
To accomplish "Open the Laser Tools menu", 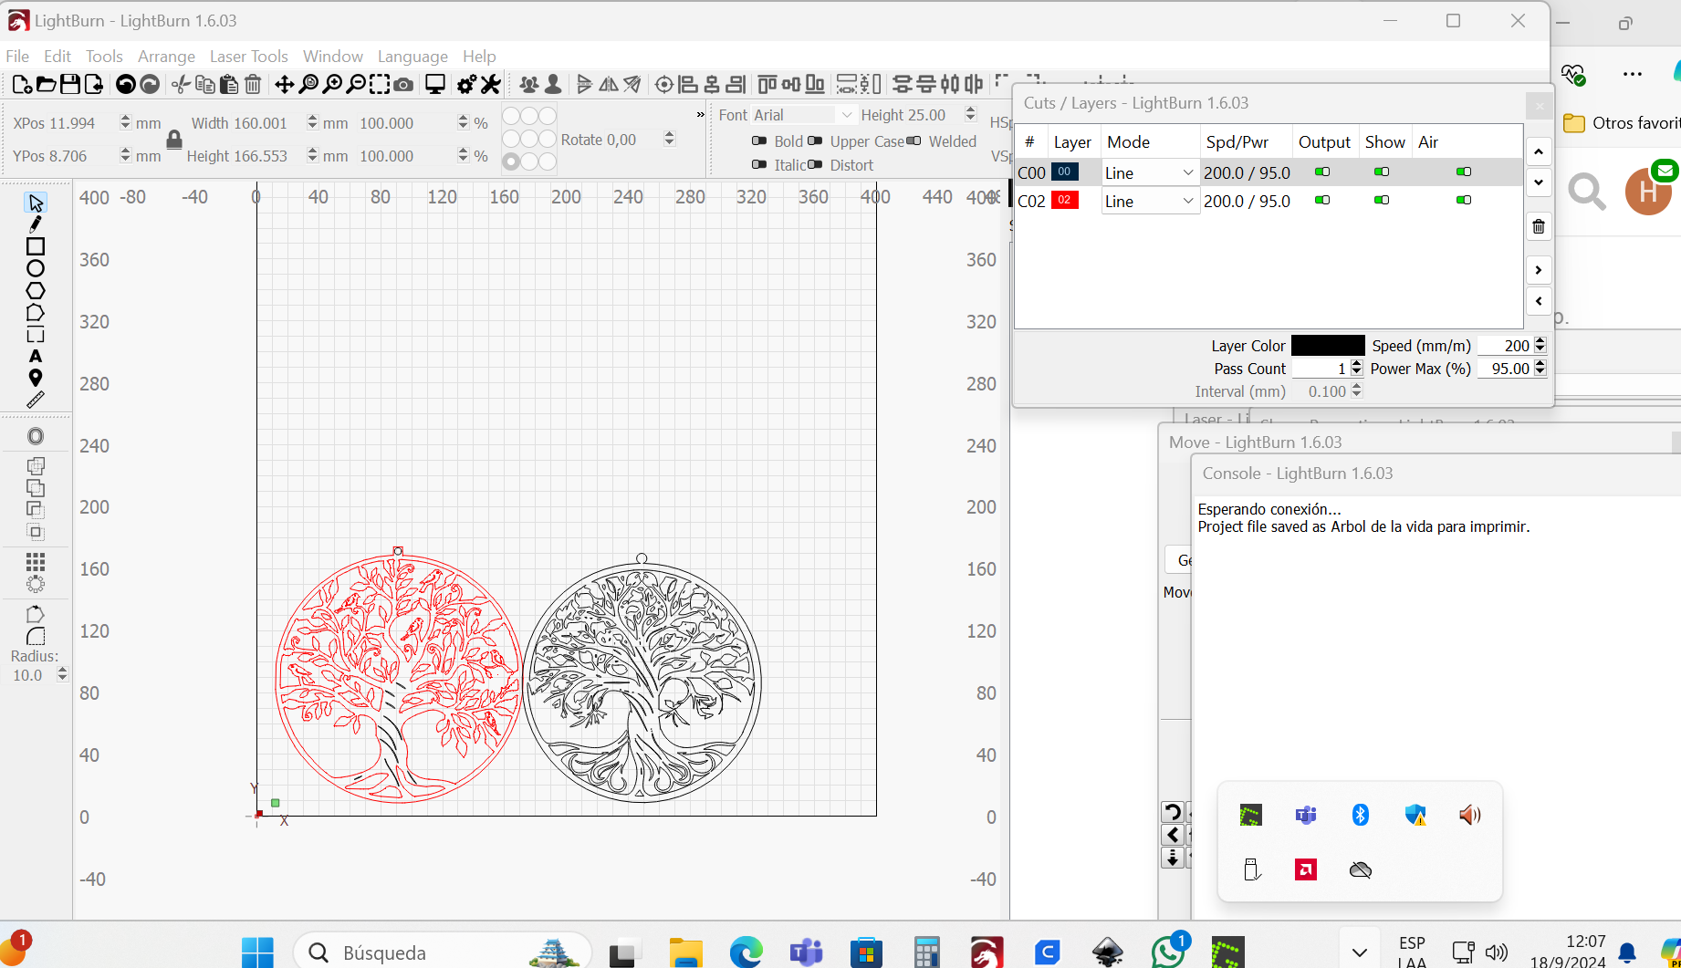I will click(248, 56).
